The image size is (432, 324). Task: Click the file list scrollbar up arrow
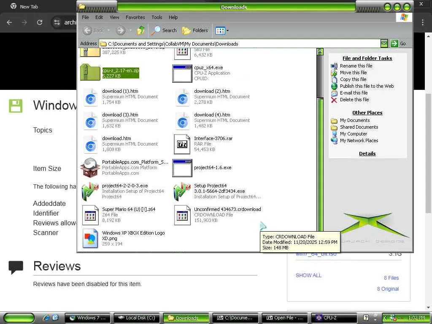(x=320, y=51)
